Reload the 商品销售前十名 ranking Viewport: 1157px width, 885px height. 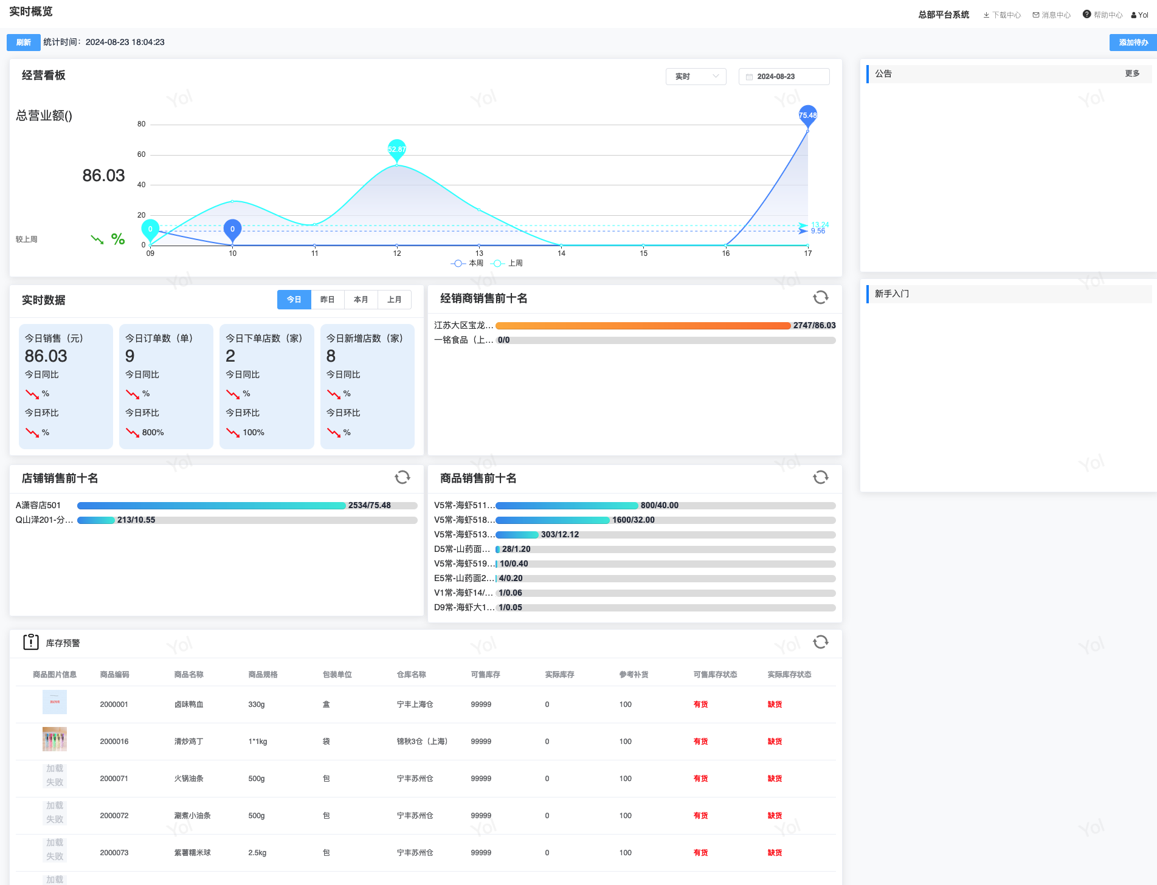point(820,477)
